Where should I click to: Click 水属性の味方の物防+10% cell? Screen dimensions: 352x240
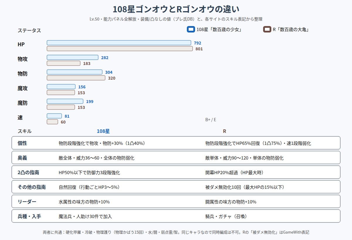(84, 202)
